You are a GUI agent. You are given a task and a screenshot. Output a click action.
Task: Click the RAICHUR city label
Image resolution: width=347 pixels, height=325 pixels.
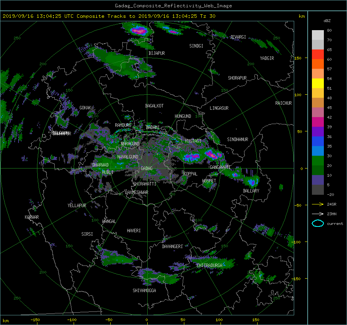pos(283,103)
